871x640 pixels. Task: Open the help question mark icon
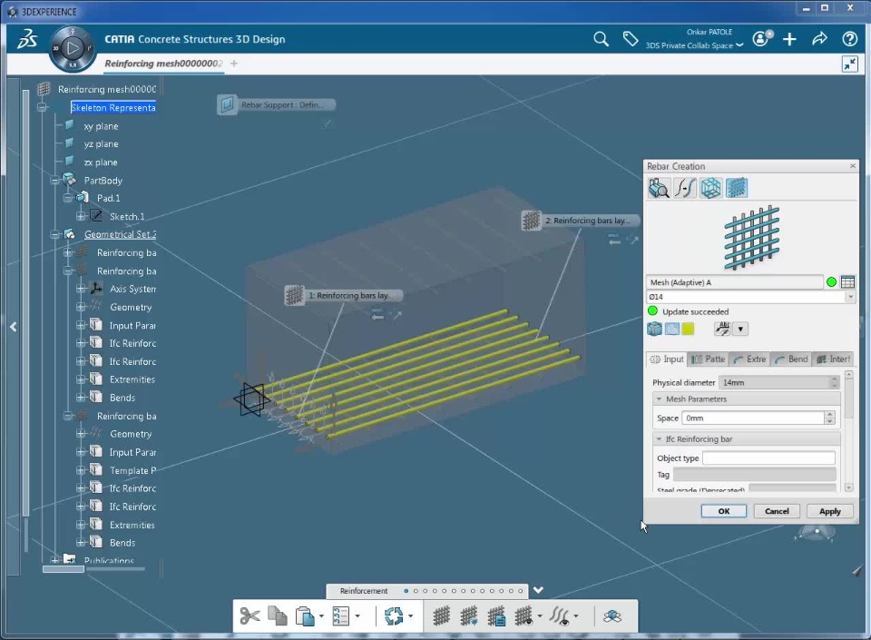tap(849, 39)
